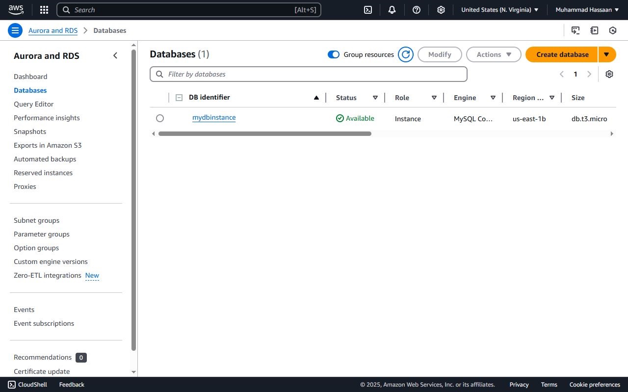This screenshot has width=628, height=392.
Task: Toggle Group resources switch
Action: (x=334, y=54)
